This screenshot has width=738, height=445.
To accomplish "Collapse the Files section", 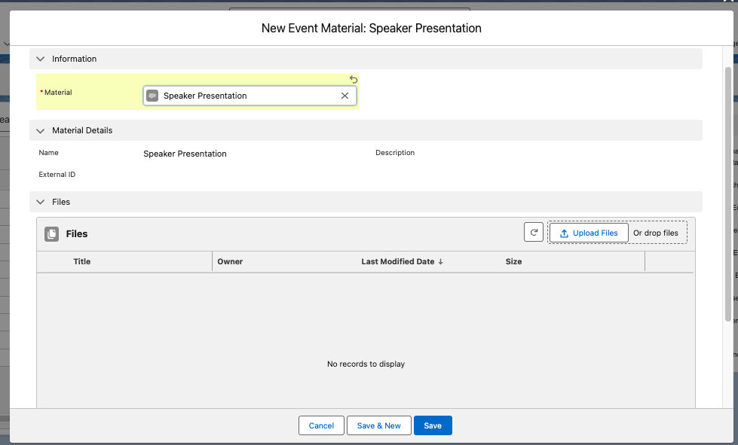I will [41, 202].
